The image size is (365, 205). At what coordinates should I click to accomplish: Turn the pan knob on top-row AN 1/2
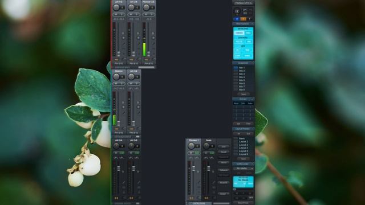click(116, 7)
